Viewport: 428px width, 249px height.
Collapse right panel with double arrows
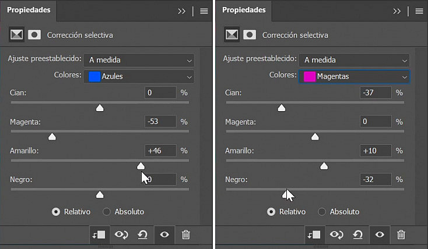click(397, 11)
